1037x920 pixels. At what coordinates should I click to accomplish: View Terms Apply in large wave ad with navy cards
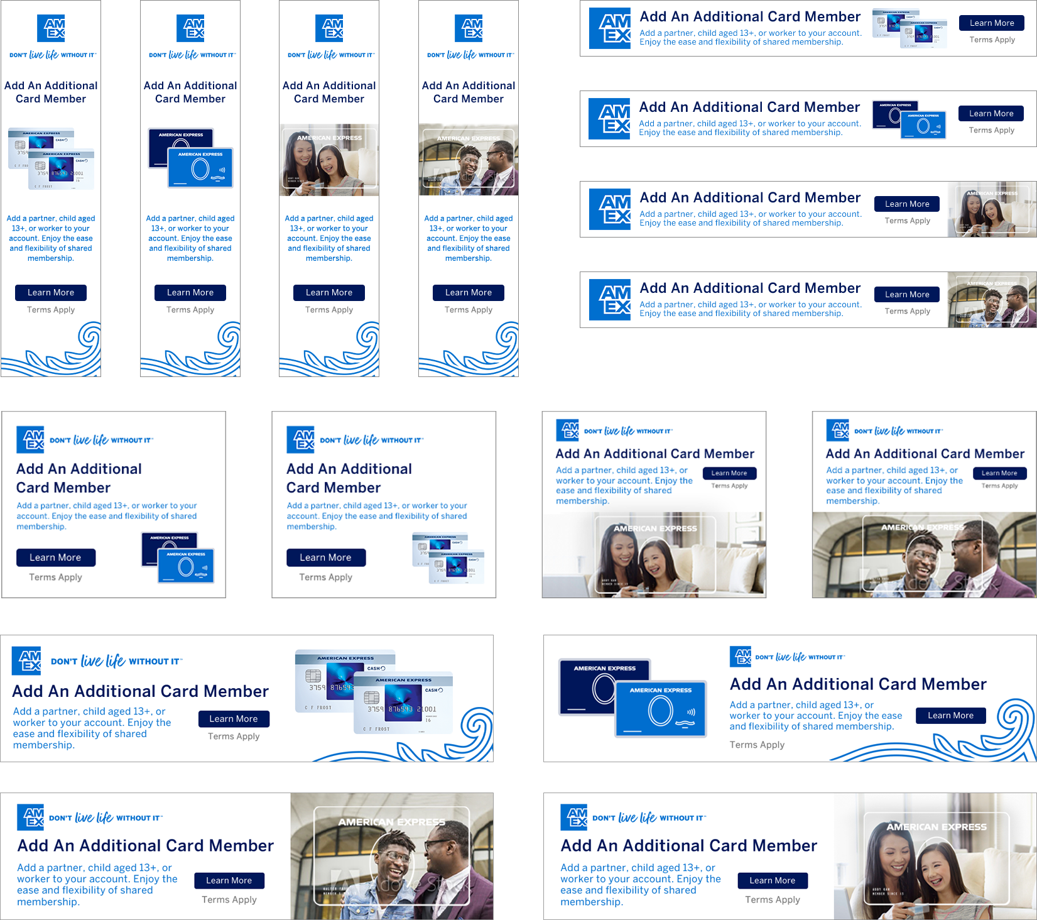click(757, 745)
